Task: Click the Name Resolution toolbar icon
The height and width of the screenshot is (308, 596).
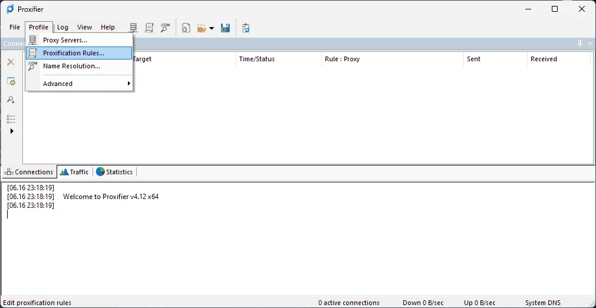Action: tap(165, 28)
